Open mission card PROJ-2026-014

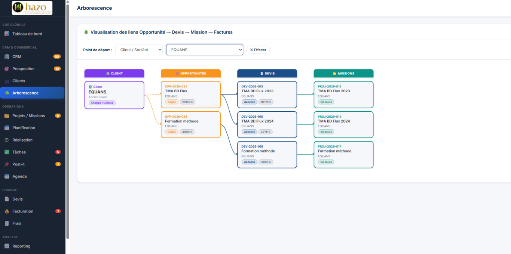(x=343, y=125)
